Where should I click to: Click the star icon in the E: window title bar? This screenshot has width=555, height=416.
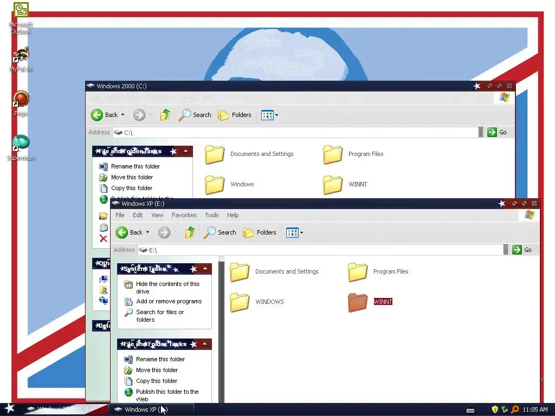click(502, 204)
